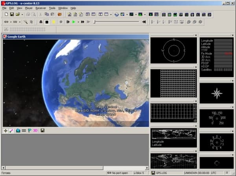Toggle the flag marker icon in the map toolbar

click(29, 130)
